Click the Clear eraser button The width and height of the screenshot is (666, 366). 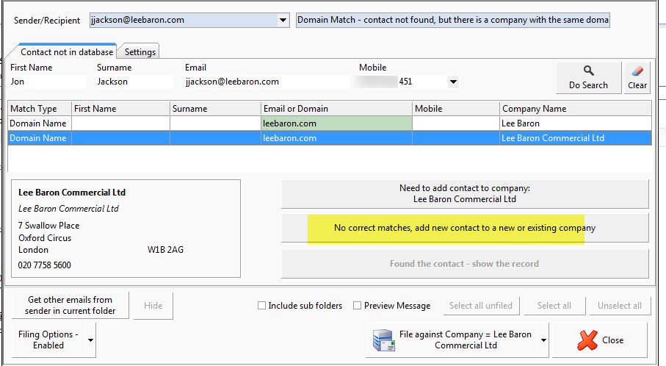[637, 77]
